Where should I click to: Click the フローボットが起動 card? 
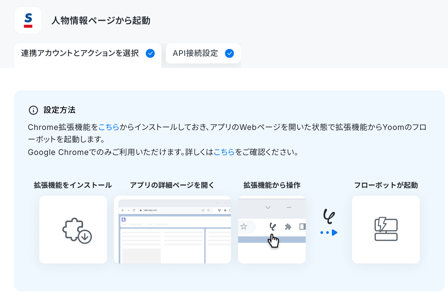point(386,230)
